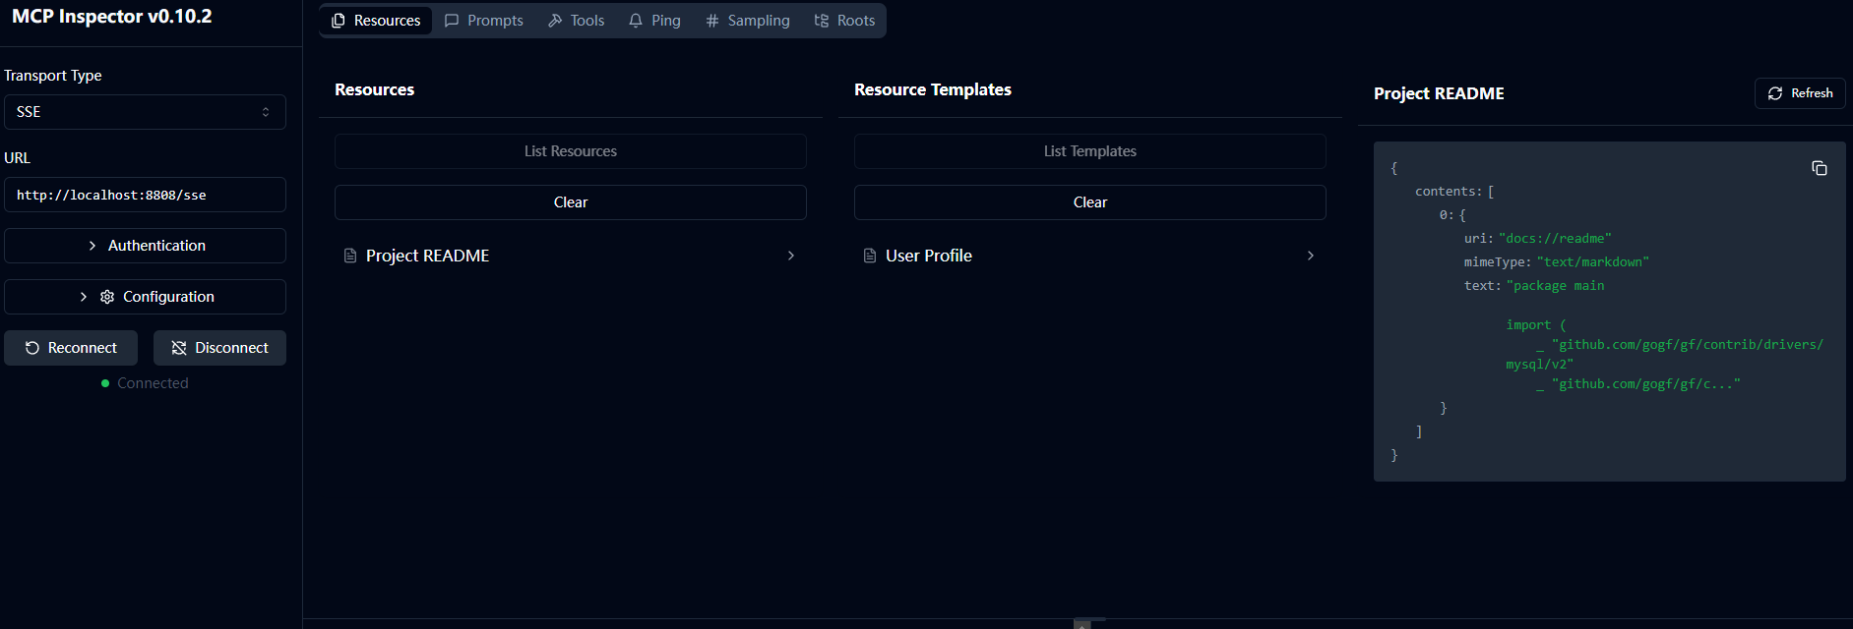Screen dimensions: 1853x629
Task: Click the file icon beside Project README
Action: coord(350,256)
